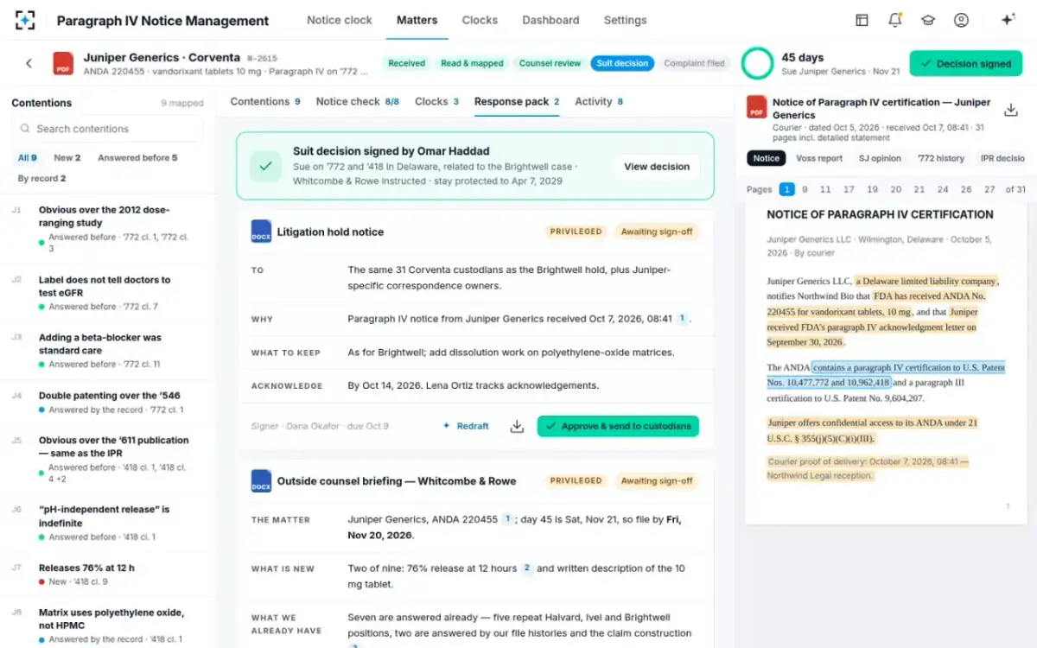Open citation 2 after 76% release at 12 hours
Viewport: 1037px width, 648px height.
pyautogui.click(x=526, y=568)
